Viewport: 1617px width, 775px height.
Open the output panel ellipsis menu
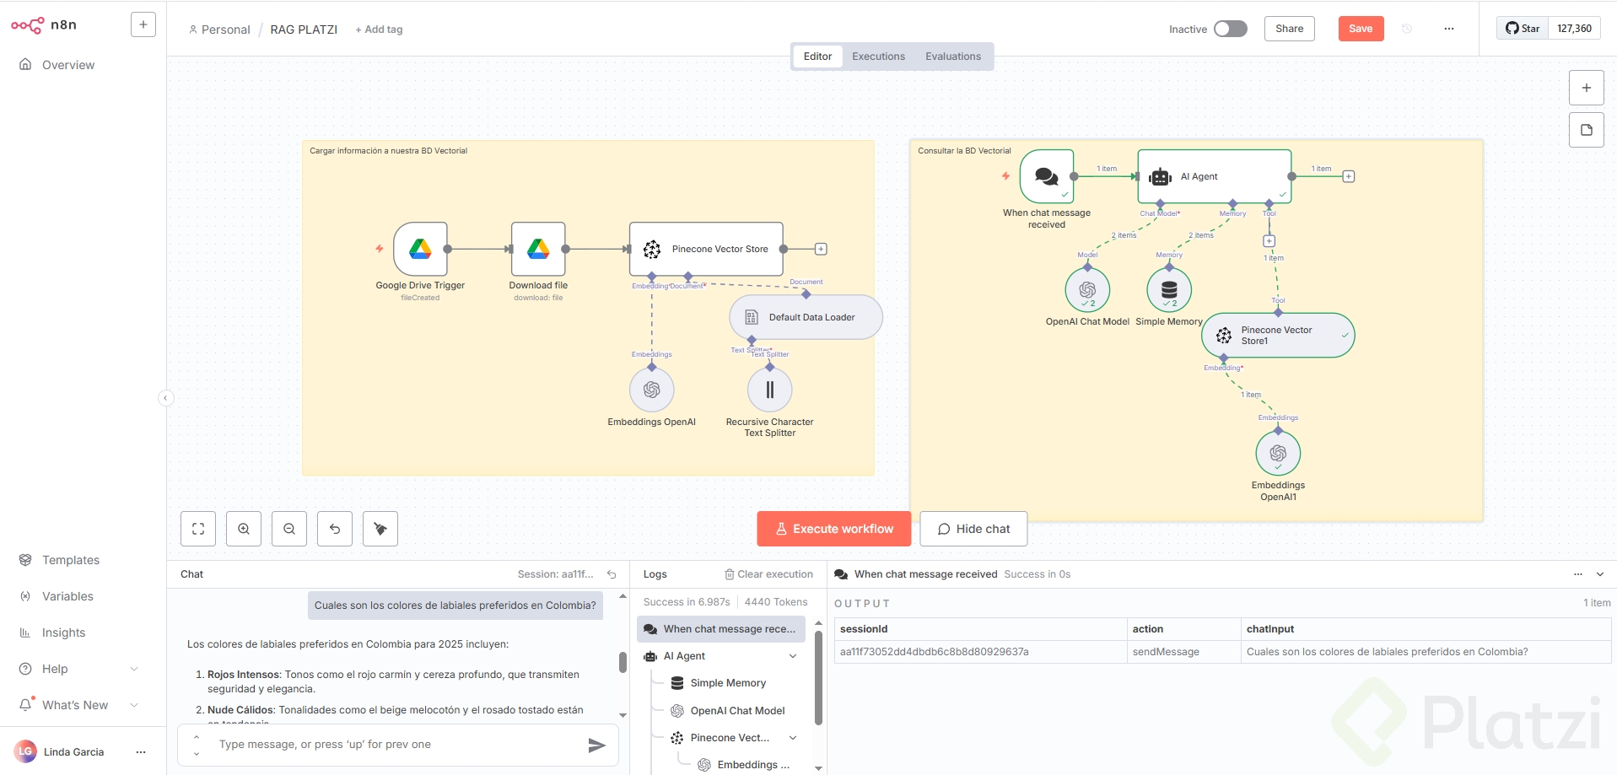1578,574
